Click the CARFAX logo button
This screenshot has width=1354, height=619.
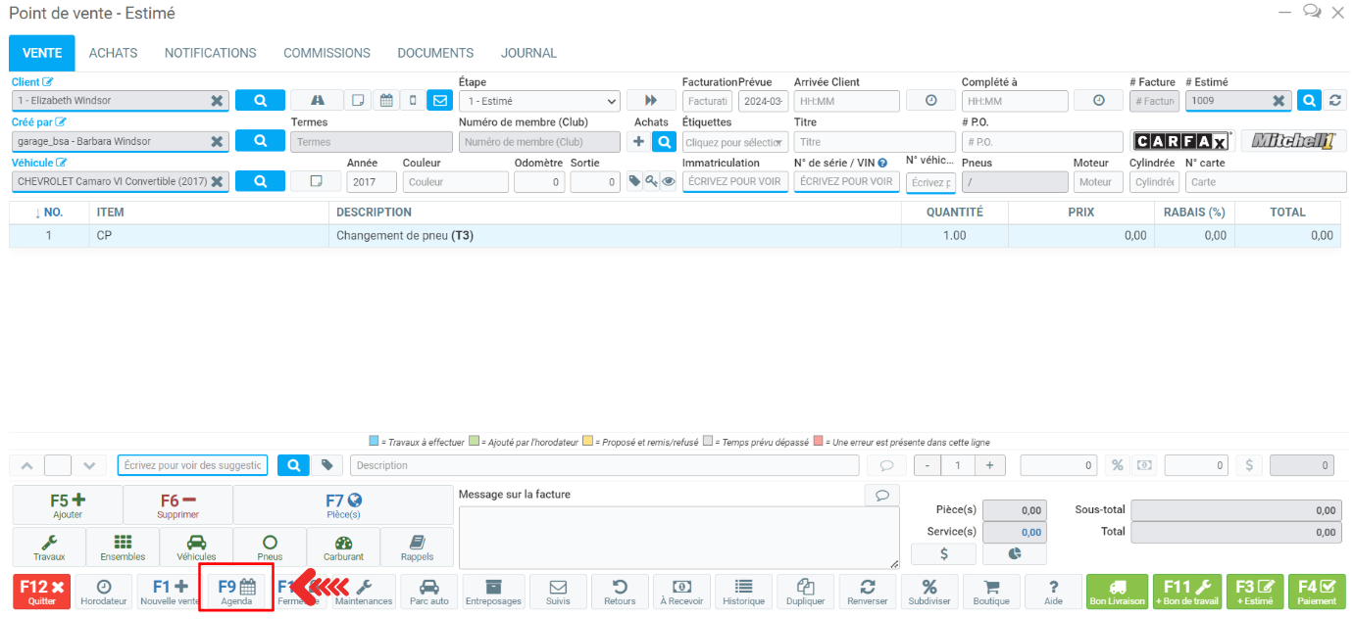click(1181, 141)
